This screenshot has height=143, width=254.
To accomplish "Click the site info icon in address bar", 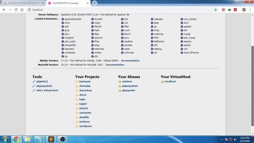I will [29, 10].
